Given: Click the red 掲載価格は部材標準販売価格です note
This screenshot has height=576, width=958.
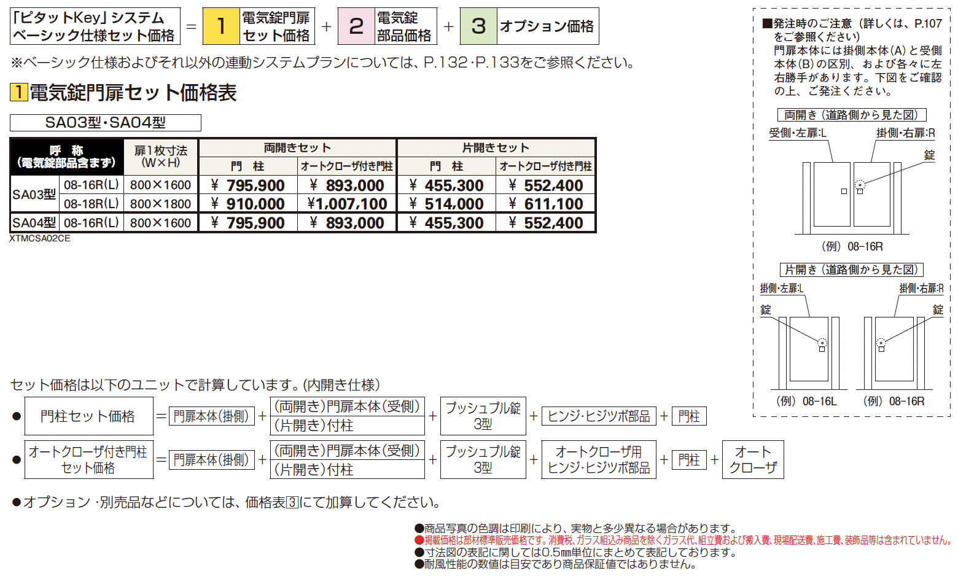Looking at the screenshot, I should (x=683, y=540).
